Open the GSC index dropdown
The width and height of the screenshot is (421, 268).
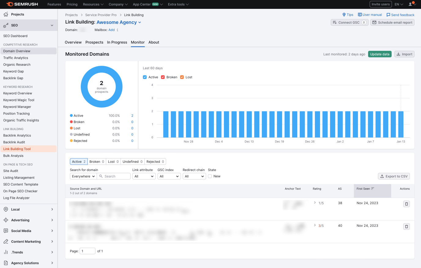pyautogui.click(x=169, y=176)
